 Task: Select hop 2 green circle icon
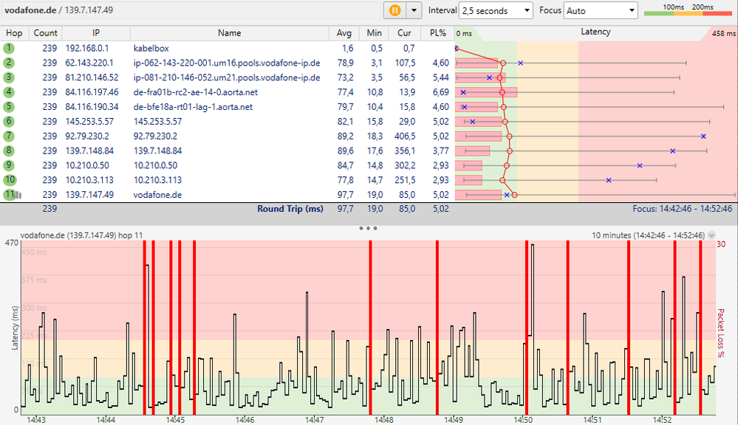point(8,63)
